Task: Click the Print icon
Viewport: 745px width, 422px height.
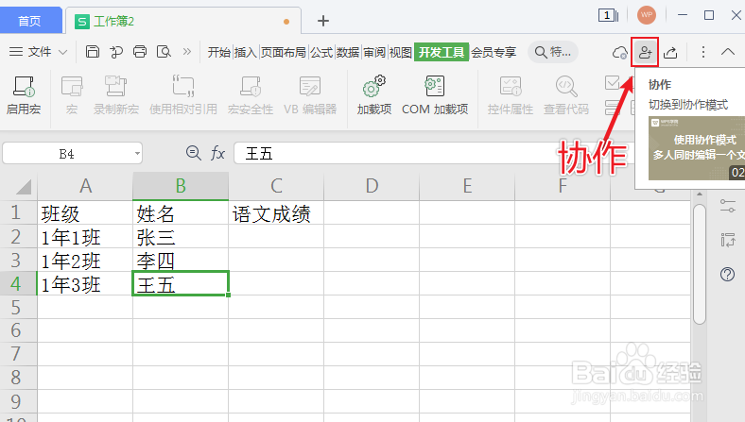Action: [140, 51]
